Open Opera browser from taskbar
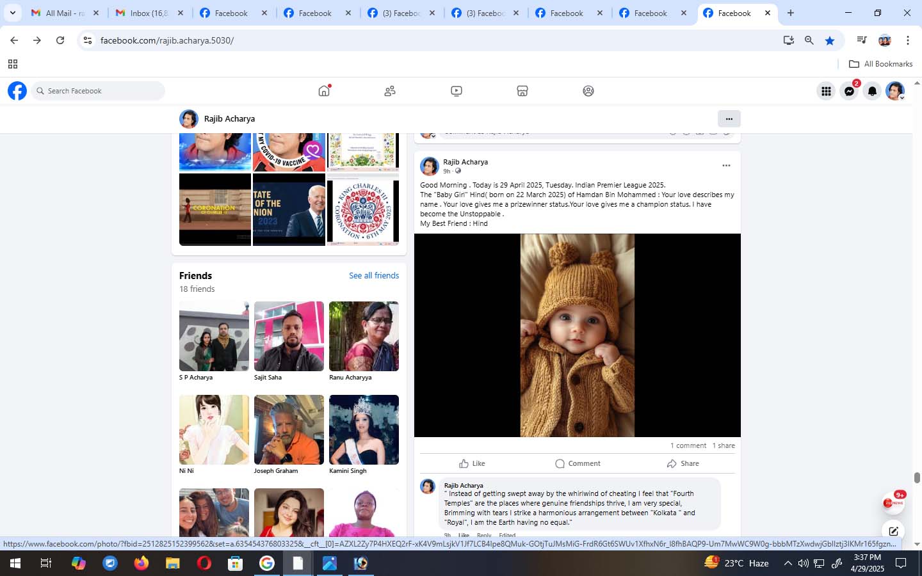The image size is (922, 576). point(204,563)
